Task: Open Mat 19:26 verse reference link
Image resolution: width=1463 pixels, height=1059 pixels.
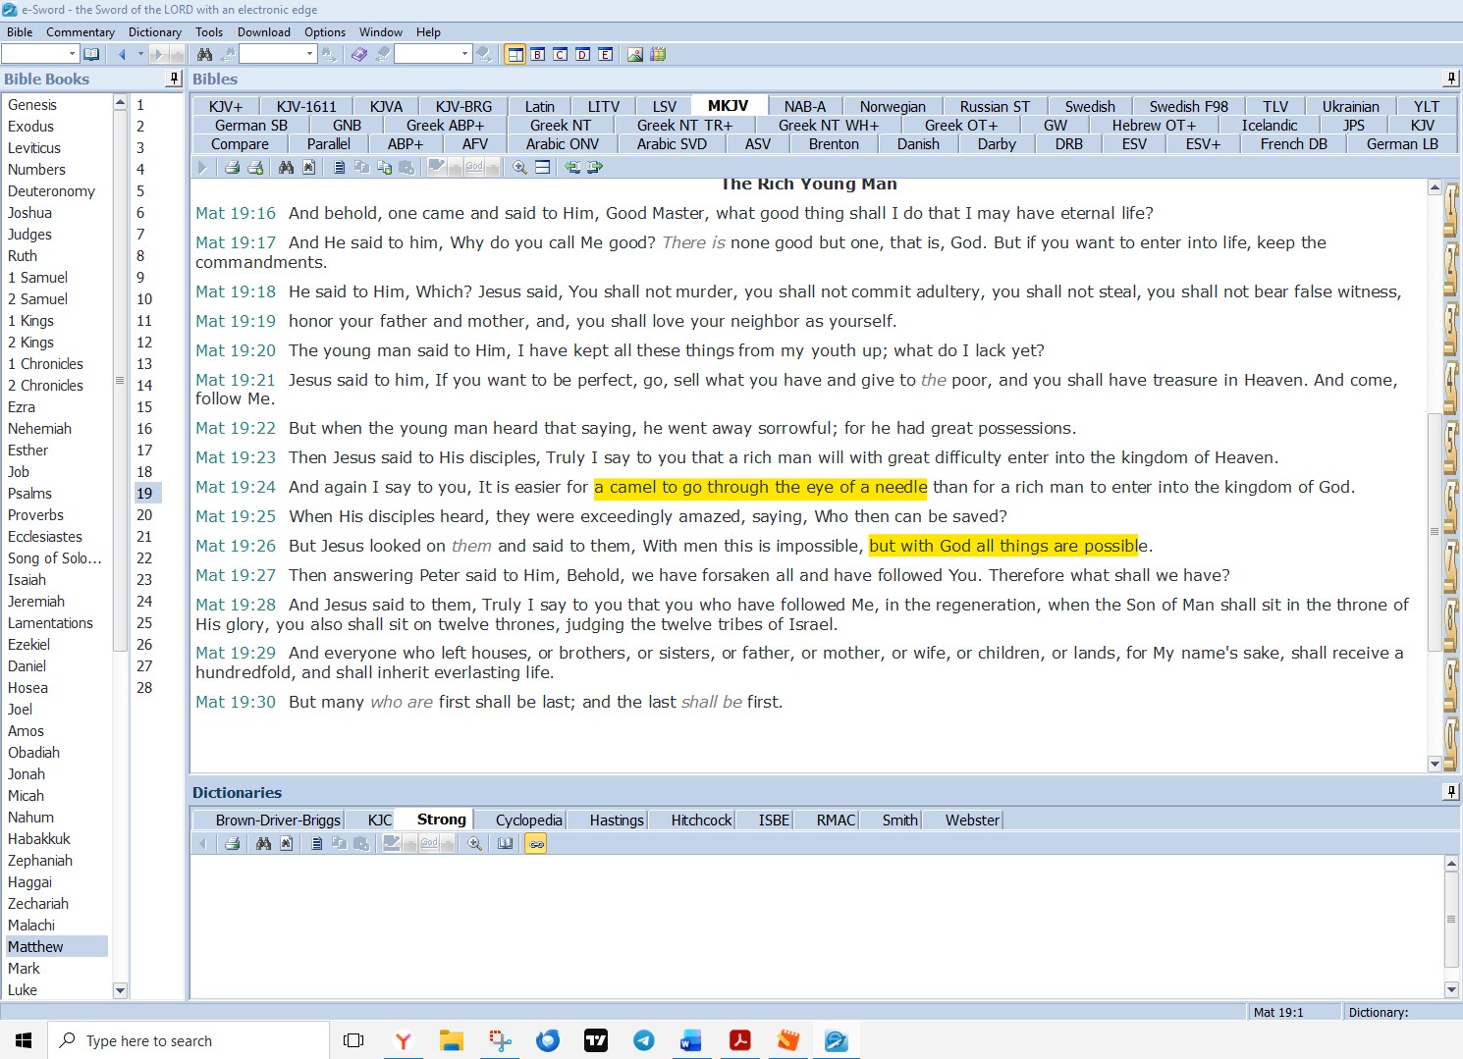Action: (236, 546)
